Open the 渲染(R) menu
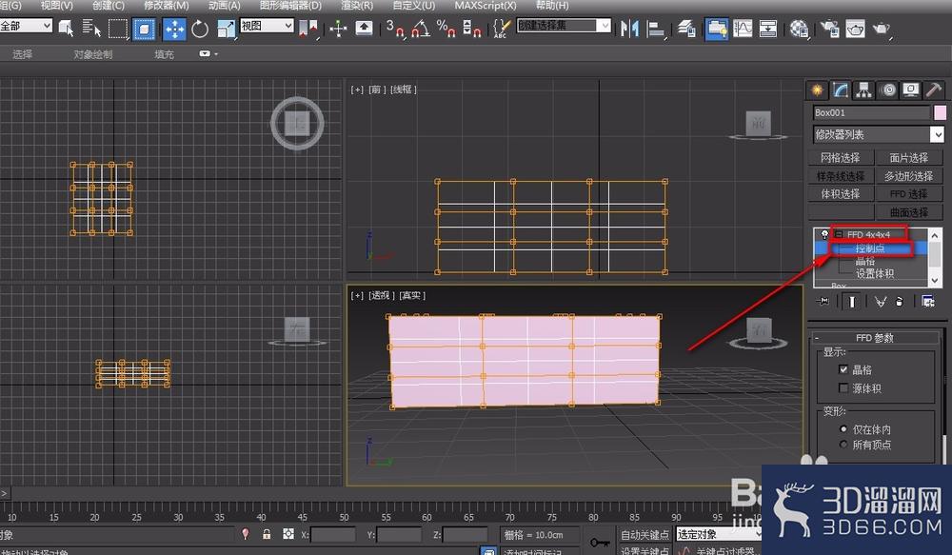 pyautogui.click(x=357, y=6)
